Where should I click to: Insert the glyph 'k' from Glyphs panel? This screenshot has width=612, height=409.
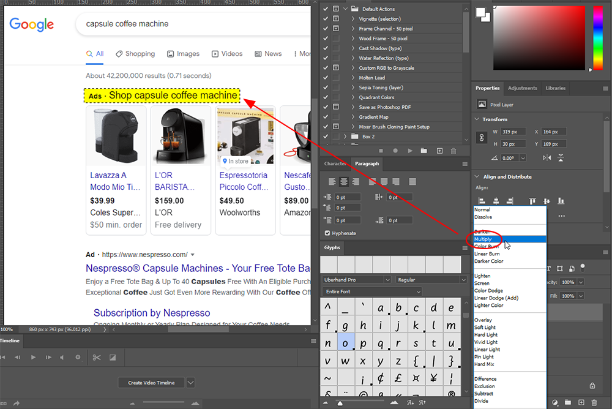(x=416, y=325)
